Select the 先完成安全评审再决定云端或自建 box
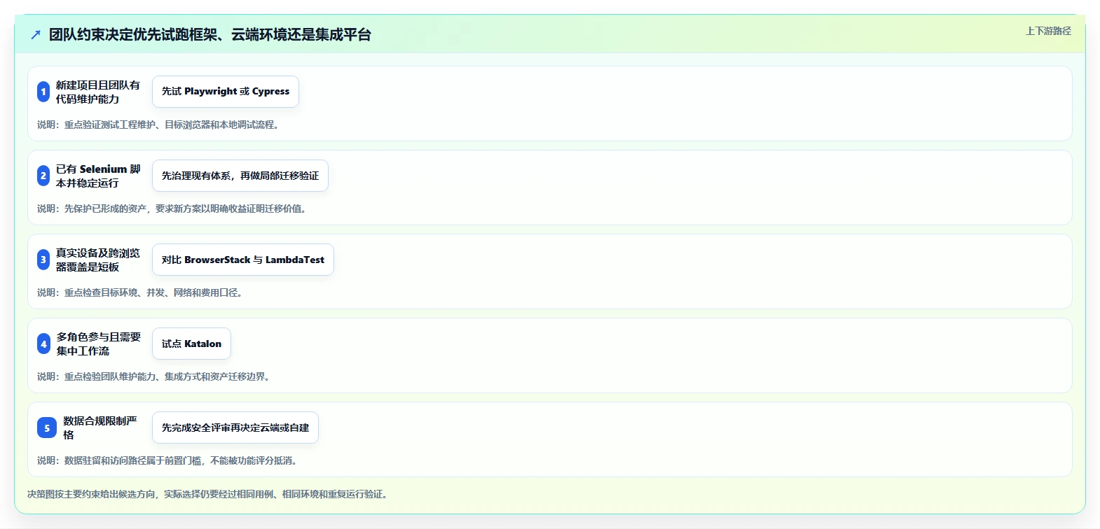This screenshot has height=529, width=1100. tap(235, 428)
